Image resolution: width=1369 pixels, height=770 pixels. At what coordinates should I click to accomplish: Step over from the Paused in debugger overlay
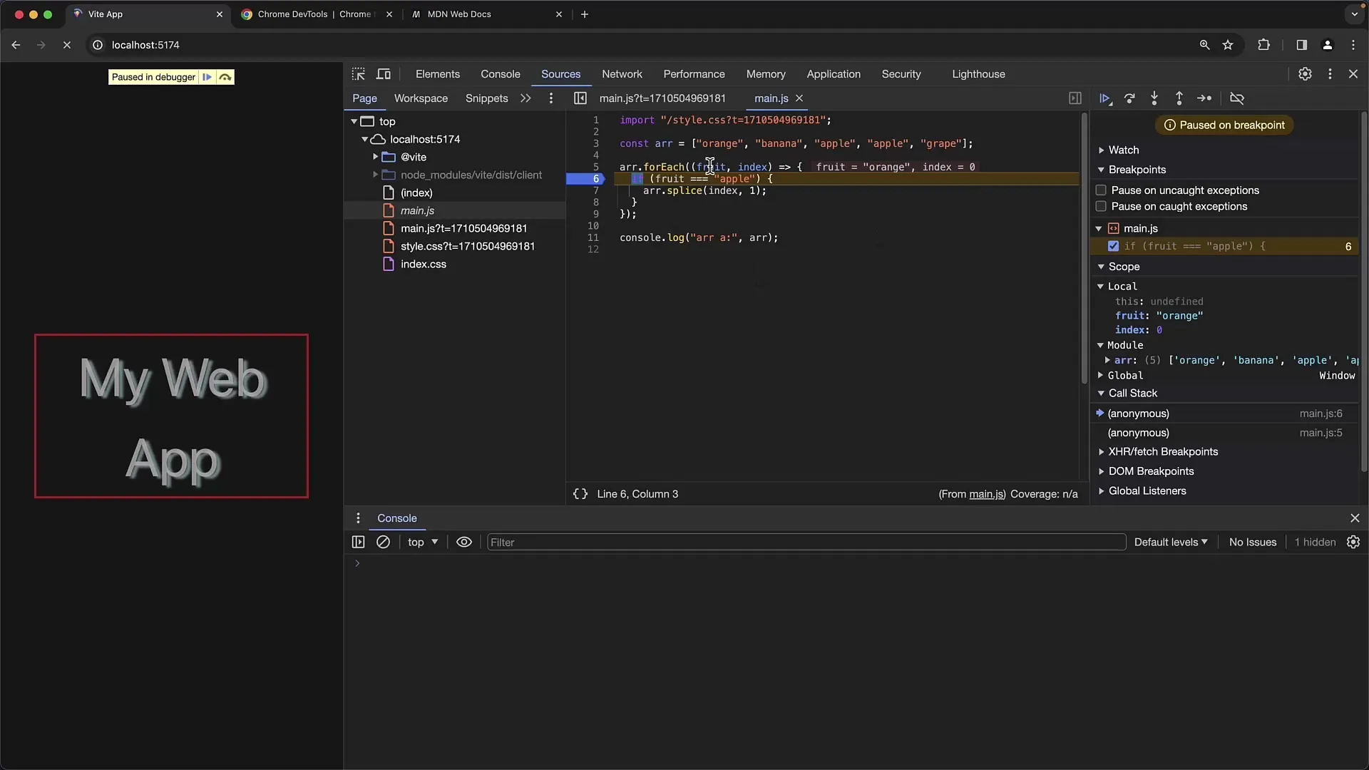pyautogui.click(x=225, y=77)
